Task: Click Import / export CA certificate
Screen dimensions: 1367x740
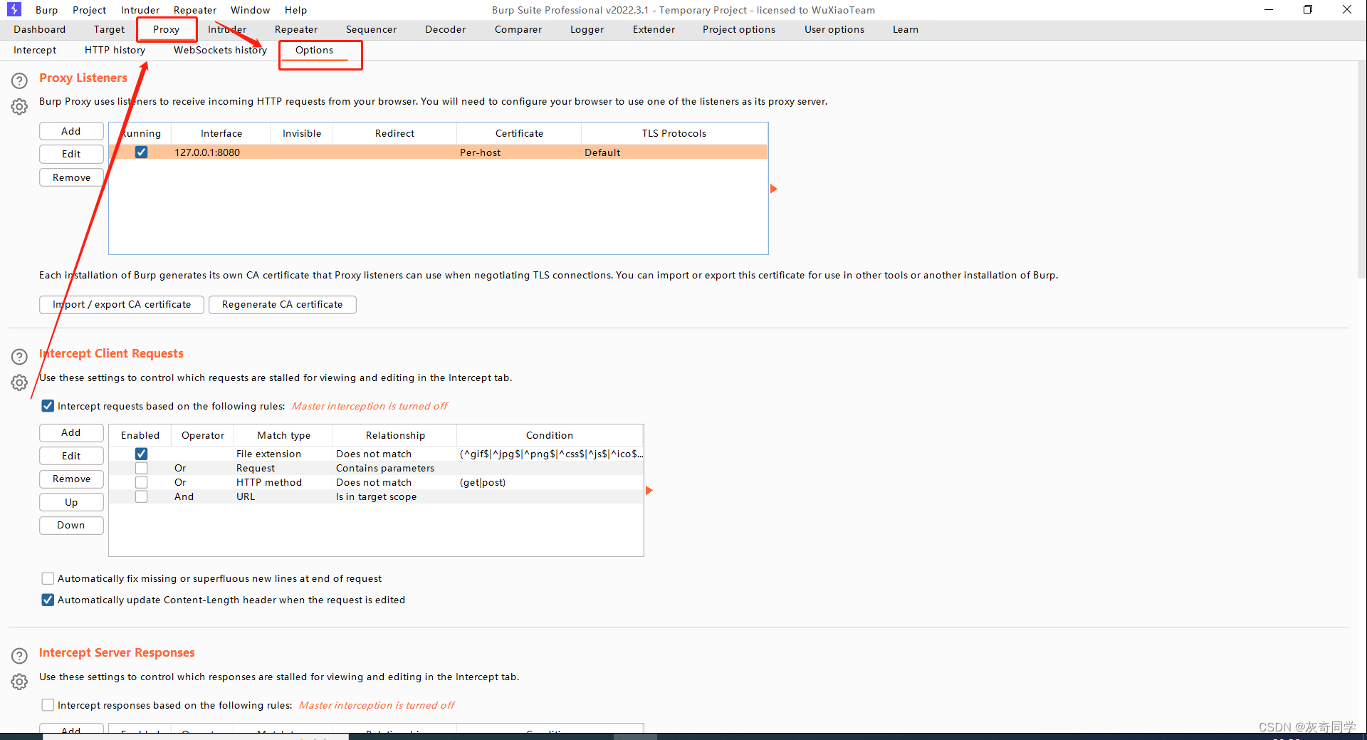Action: [x=122, y=304]
